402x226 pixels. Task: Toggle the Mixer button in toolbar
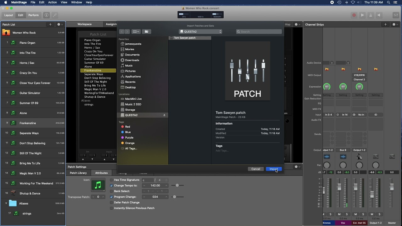(396, 15)
